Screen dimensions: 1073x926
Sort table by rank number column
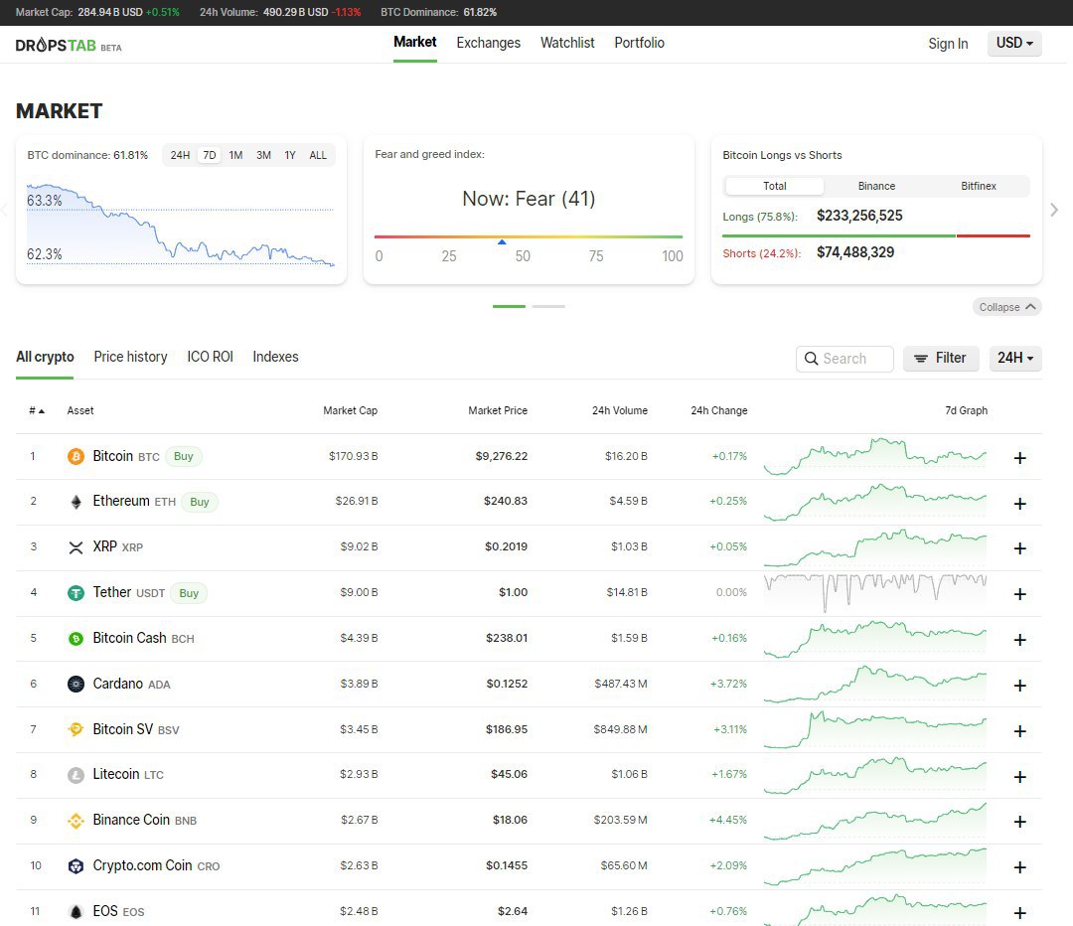coord(37,410)
